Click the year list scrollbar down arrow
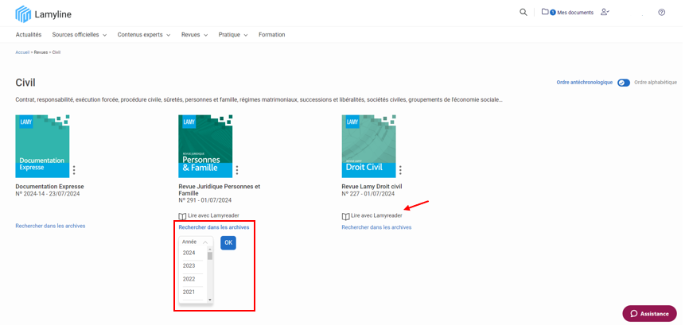 coord(210,300)
